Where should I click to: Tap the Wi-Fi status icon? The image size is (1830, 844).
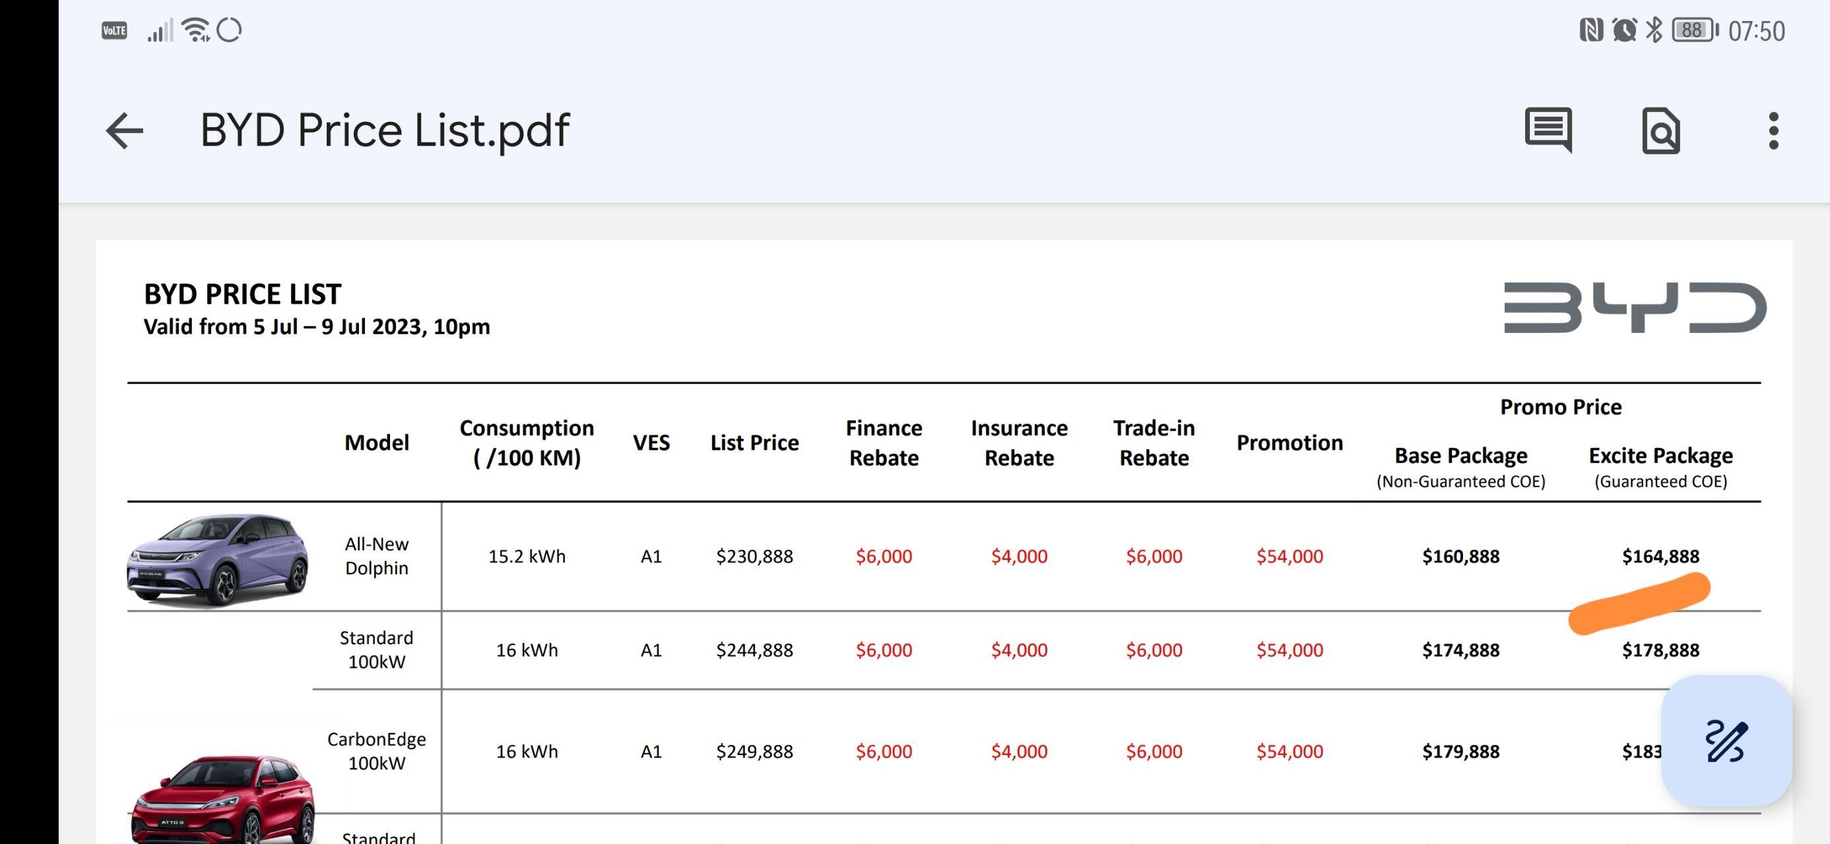pos(195,30)
